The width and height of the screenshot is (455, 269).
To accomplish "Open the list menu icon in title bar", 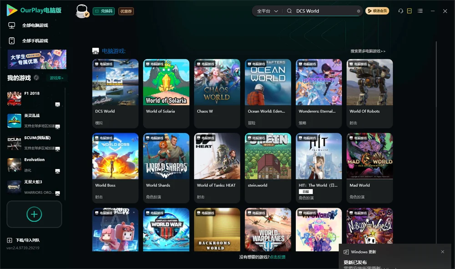I will (x=420, y=11).
